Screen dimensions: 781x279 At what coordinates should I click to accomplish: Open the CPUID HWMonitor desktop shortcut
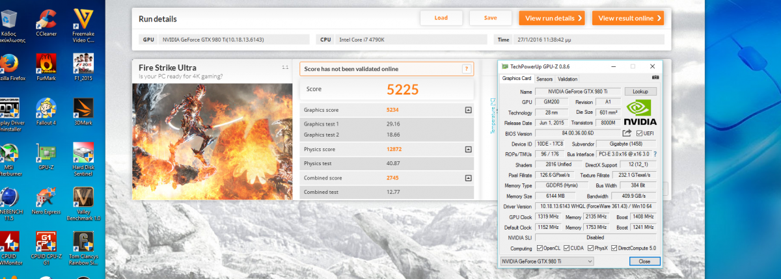coord(10,249)
